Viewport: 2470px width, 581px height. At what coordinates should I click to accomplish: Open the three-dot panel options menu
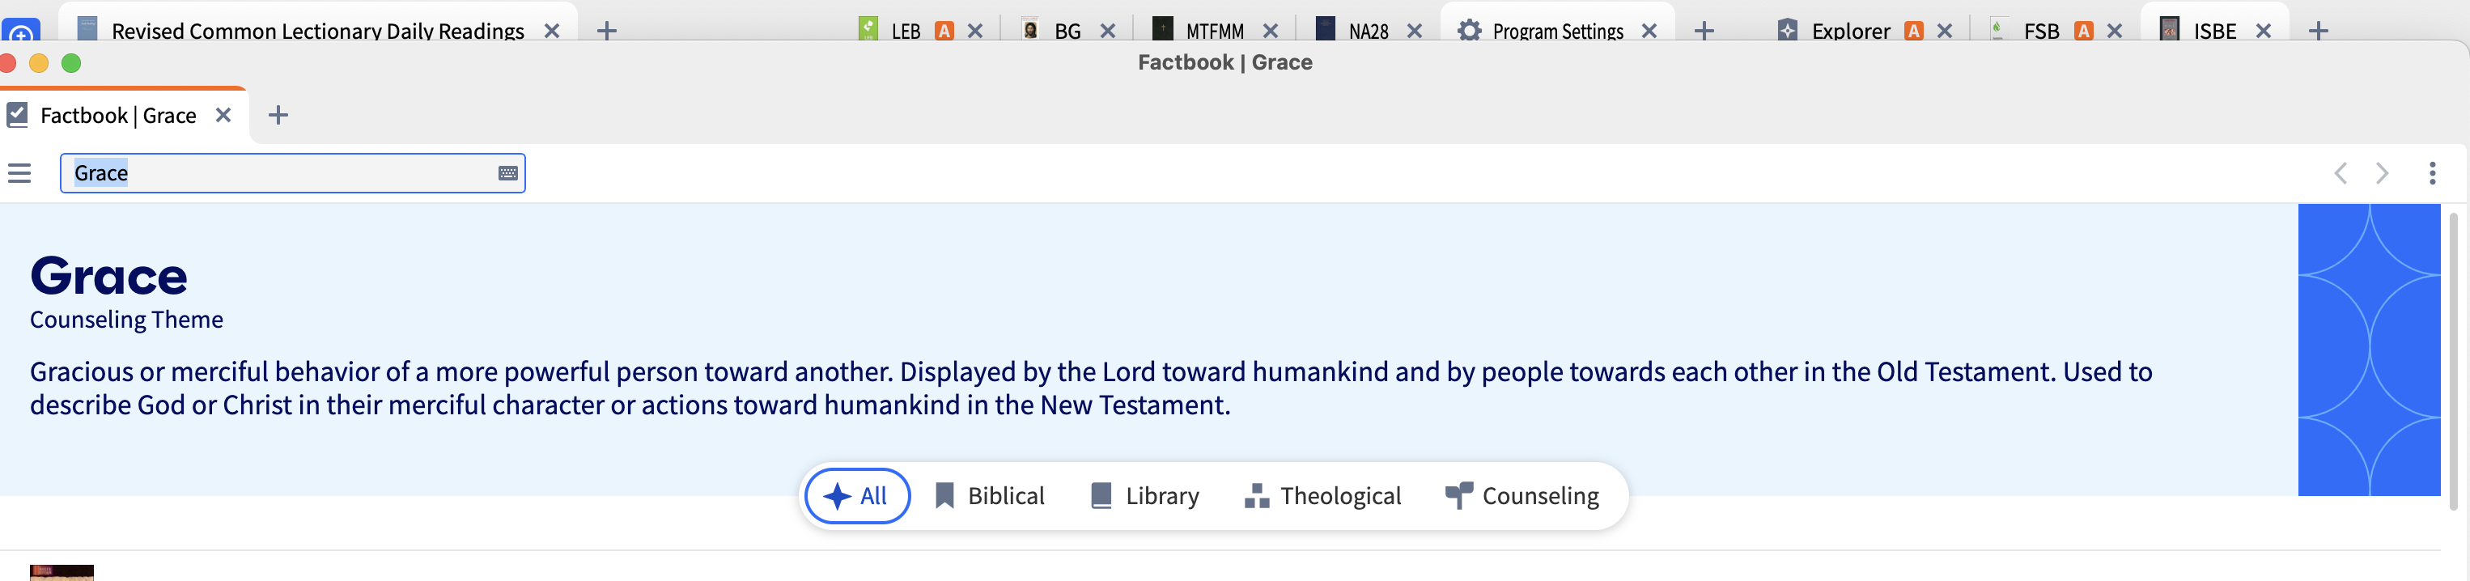2433,173
